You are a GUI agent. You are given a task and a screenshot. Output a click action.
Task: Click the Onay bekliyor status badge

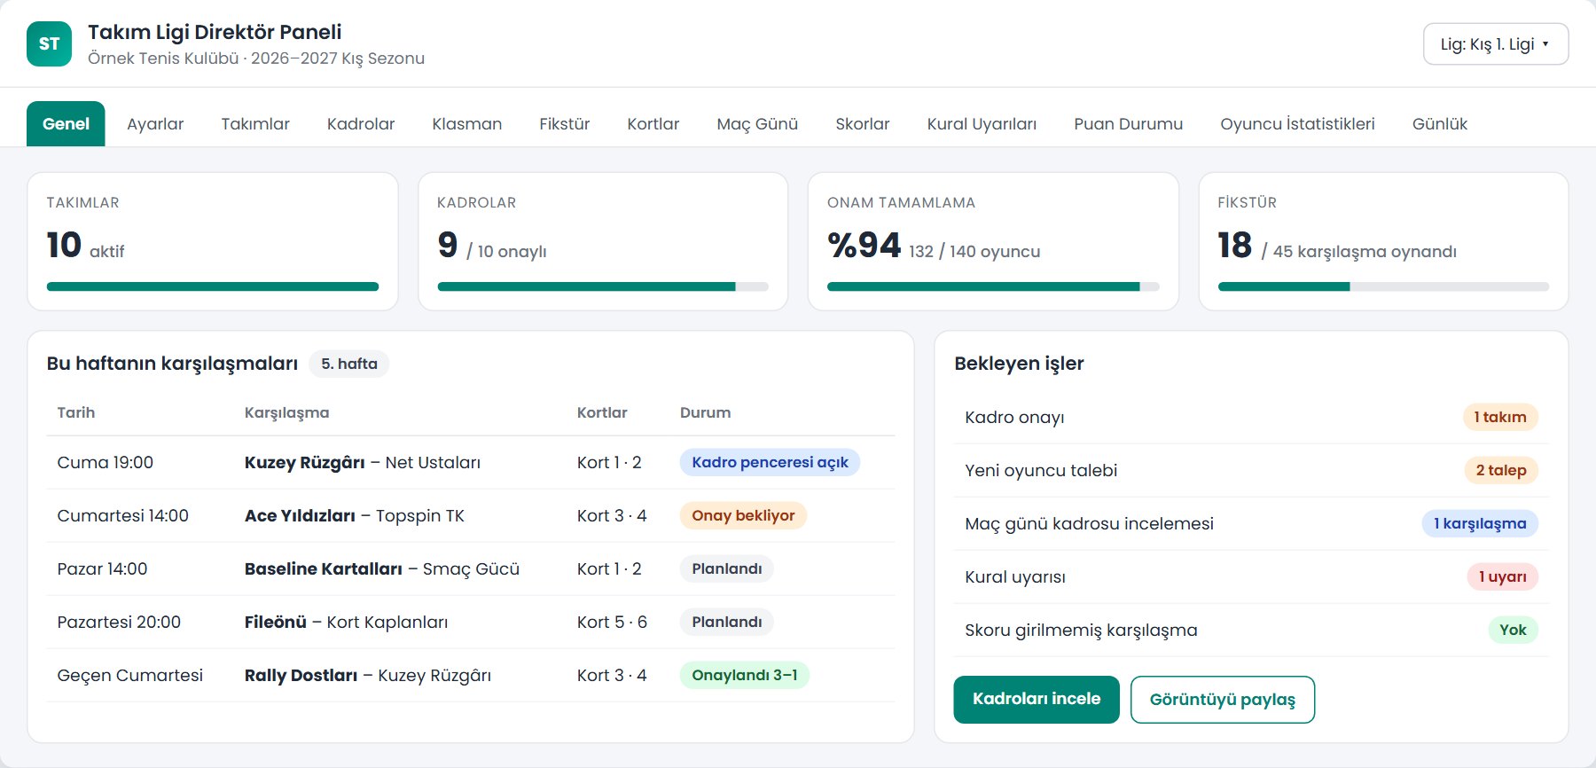point(743,515)
